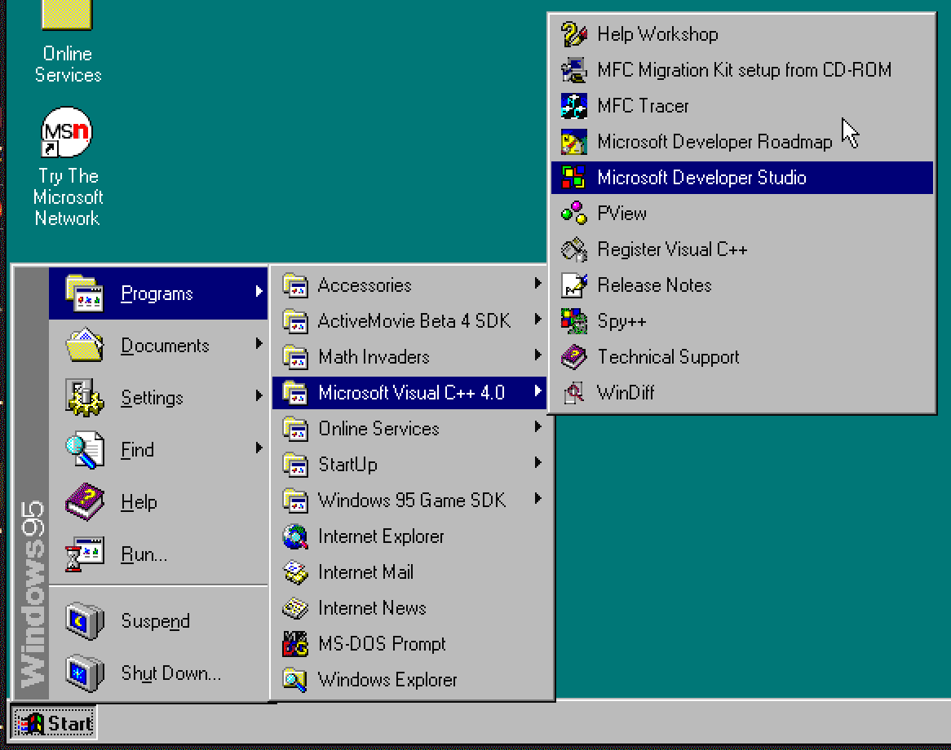The width and height of the screenshot is (951, 750).
Task: Select Documents in the Start menu
Action: [x=165, y=346]
